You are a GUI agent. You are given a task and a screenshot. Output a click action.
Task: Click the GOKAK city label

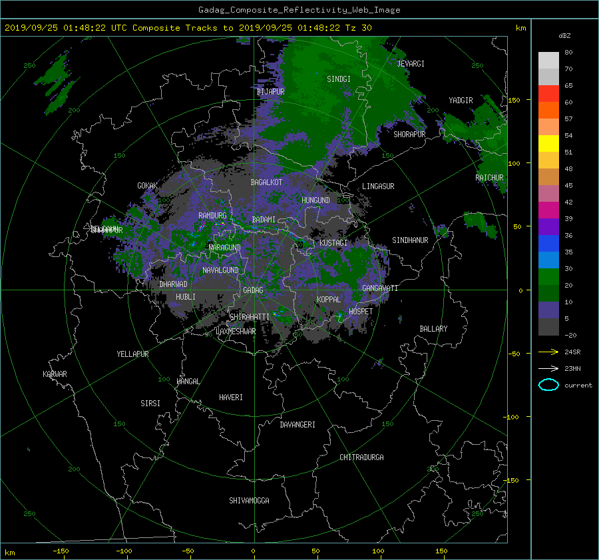(x=147, y=186)
